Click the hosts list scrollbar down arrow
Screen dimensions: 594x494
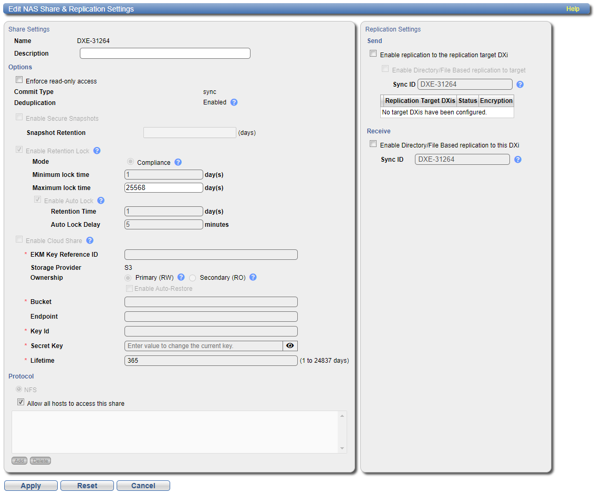343,448
